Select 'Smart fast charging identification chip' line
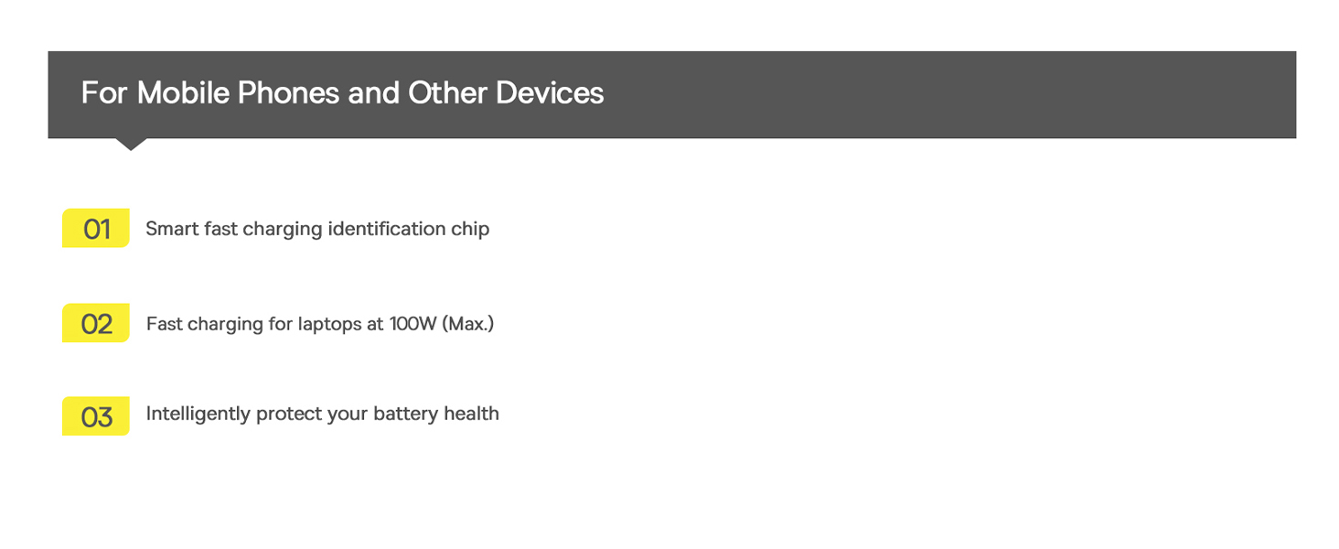1339x549 pixels. point(317,229)
